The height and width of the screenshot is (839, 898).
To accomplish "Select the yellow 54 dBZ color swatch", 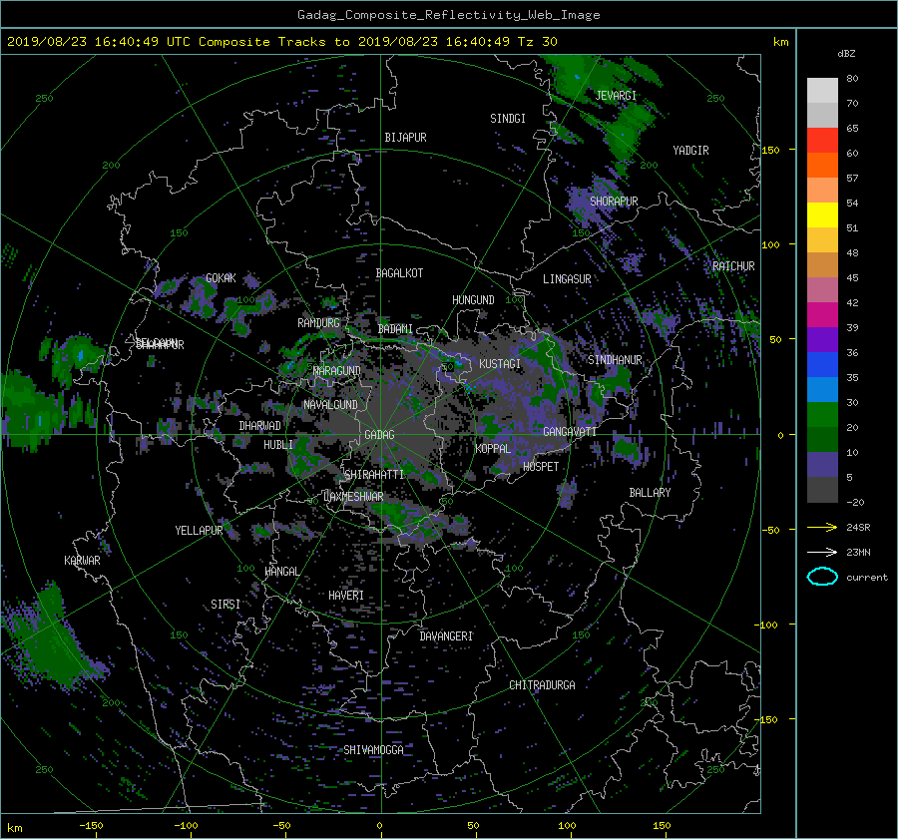I will click(x=822, y=215).
